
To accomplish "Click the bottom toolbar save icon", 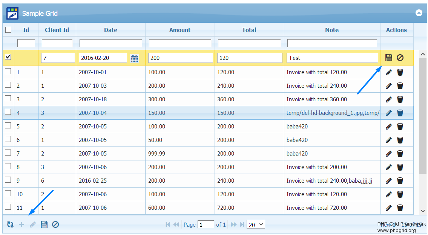I will (44, 224).
